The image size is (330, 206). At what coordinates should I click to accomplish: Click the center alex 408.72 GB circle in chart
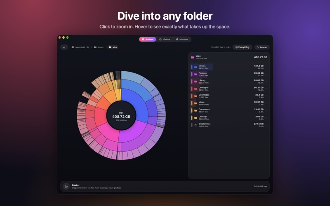(121, 116)
